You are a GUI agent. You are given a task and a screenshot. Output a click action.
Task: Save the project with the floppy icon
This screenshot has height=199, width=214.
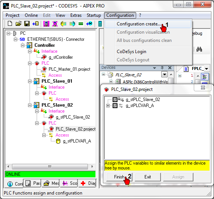pos(27,24)
